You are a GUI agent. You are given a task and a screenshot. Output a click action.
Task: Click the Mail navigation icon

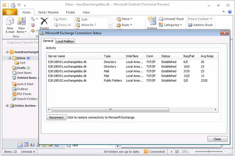point(20,145)
